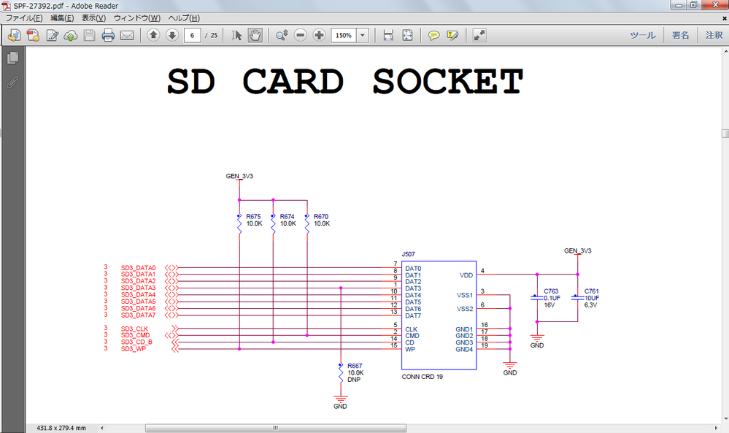Image resolution: width=729 pixels, height=433 pixels.
Task: Select the text highlight tool
Action: tap(454, 34)
